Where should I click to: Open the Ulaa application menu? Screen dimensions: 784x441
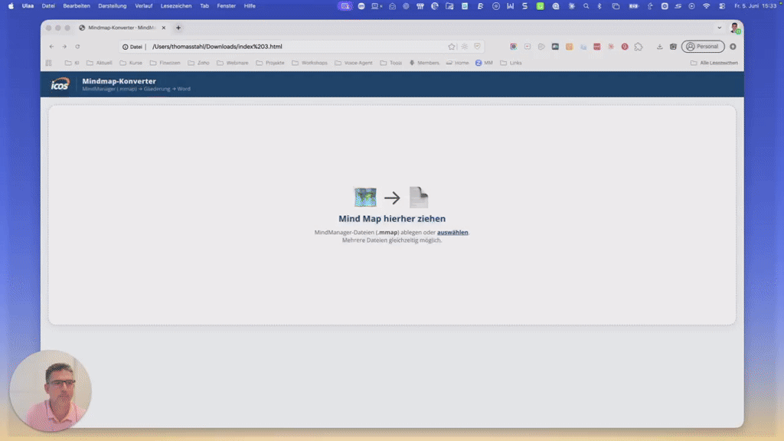(x=28, y=6)
